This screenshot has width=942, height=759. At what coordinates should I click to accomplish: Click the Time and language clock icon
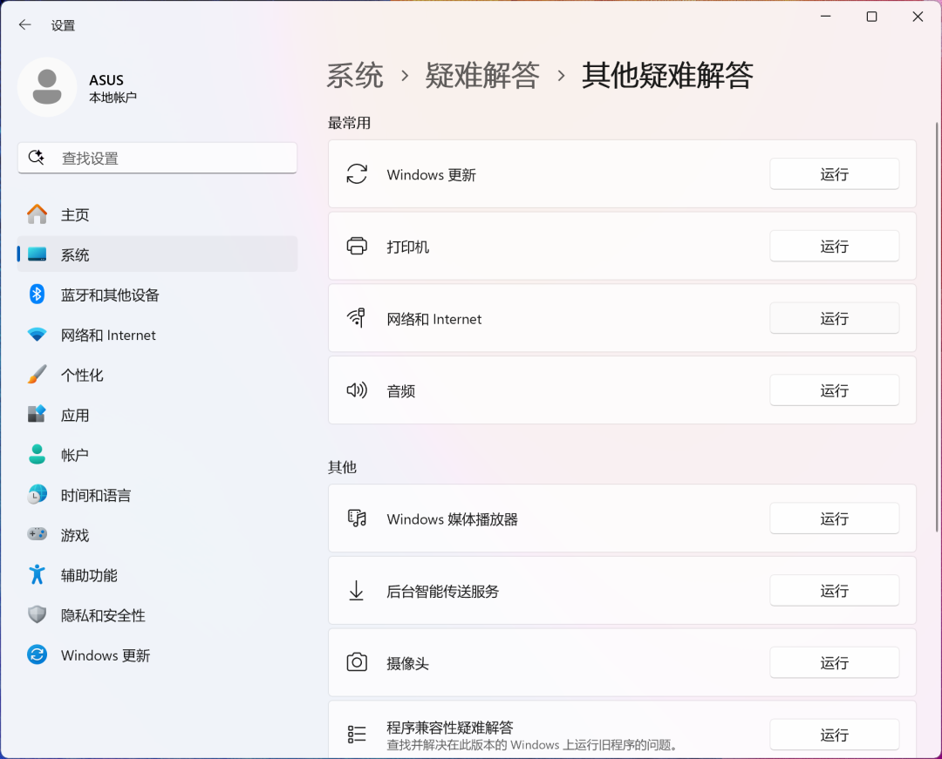(37, 495)
